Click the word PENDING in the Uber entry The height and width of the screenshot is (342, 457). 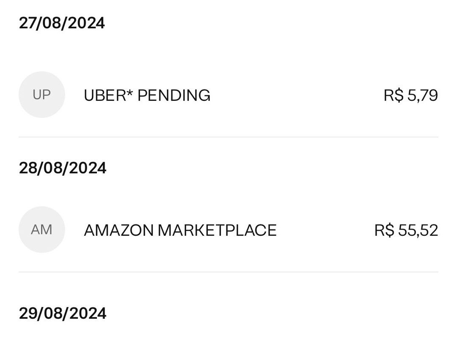[x=174, y=95]
